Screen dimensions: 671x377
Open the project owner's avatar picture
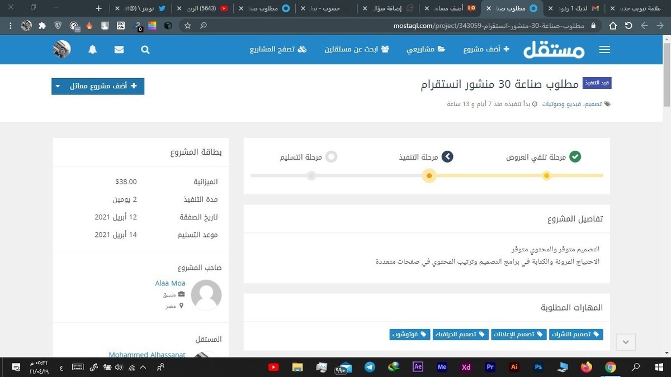tap(206, 295)
